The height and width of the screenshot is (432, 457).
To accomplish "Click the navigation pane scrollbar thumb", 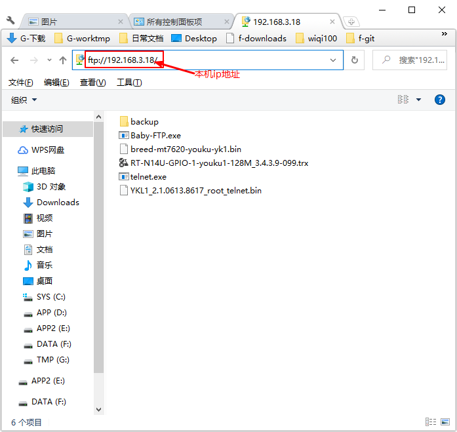I will coord(98,247).
